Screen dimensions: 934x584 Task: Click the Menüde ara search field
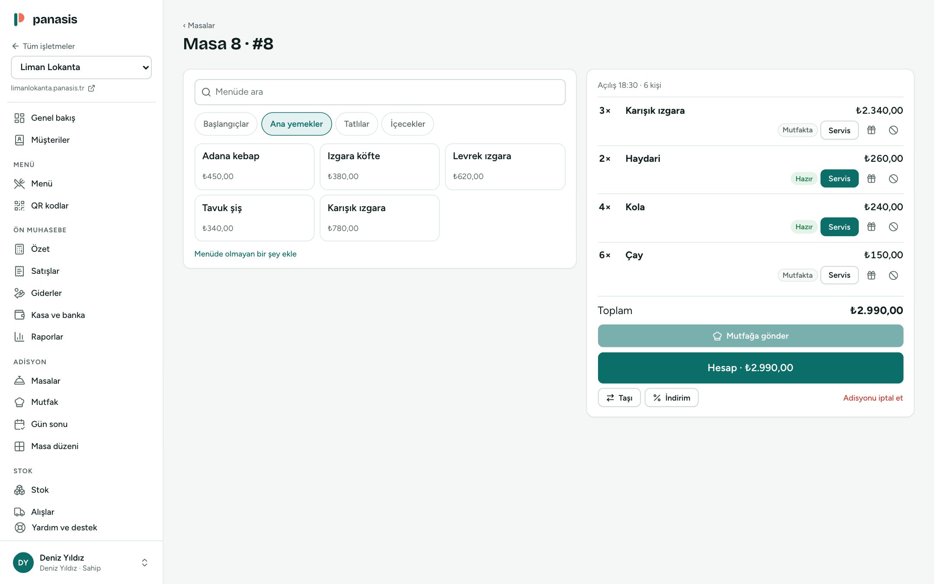point(380,92)
